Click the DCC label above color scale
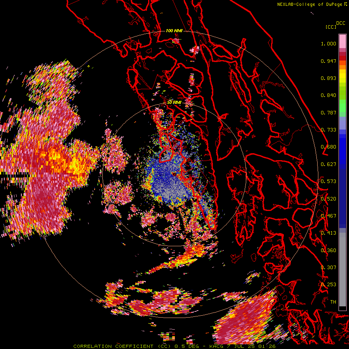 pos(341,23)
